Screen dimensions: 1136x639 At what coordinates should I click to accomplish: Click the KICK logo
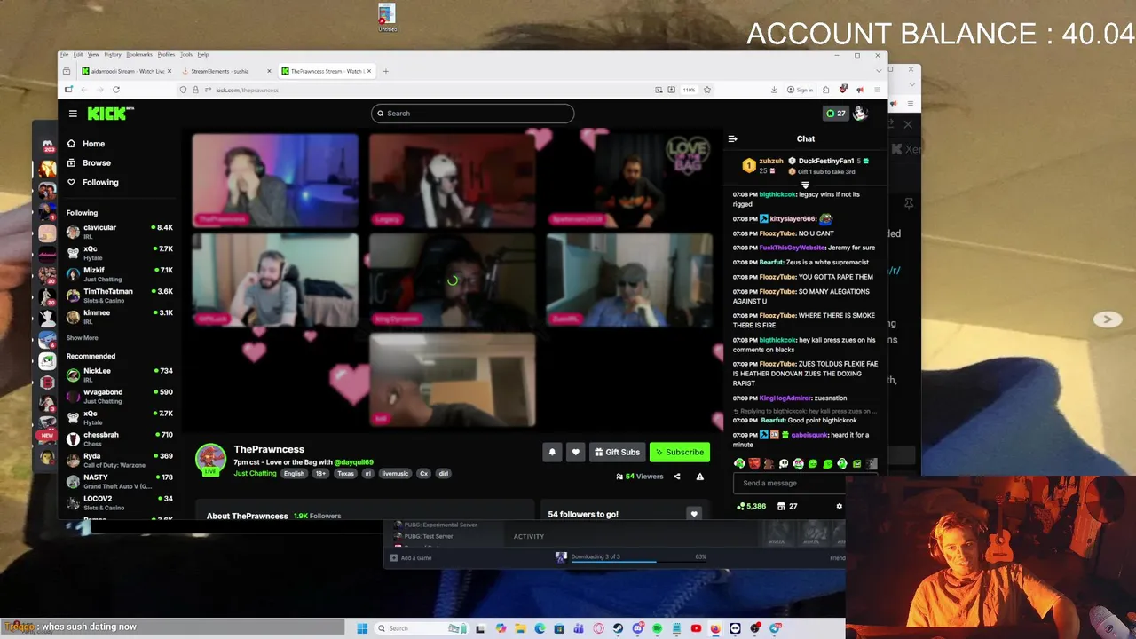[x=110, y=114]
